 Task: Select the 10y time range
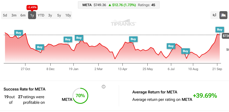pos(68,15)
